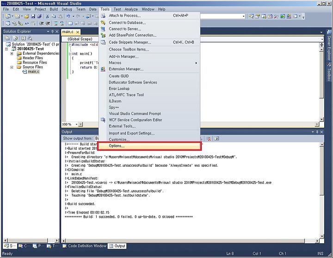Click the Show All Files icon
The width and height of the screenshot is (333, 258).
point(16,38)
